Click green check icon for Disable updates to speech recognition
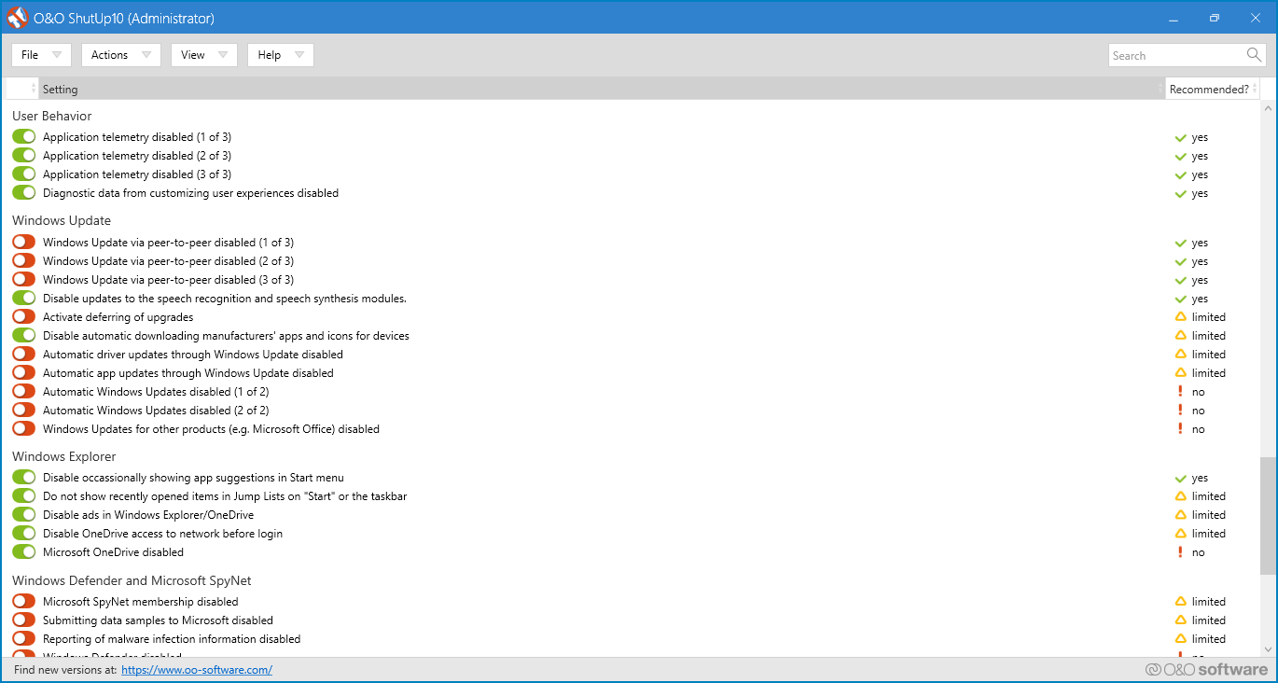Screen dimensions: 1278x683 click(1181, 299)
